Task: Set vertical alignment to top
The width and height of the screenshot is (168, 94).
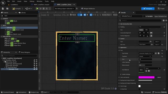Action: tap(140, 36)
